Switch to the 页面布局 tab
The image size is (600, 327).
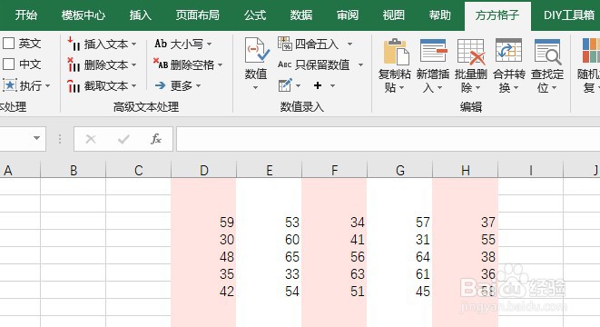coord(198,15)
